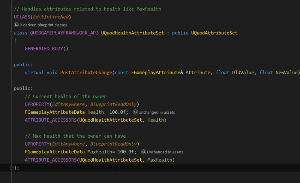Click the PostAttributeChange function name

[x=86, y=73]
